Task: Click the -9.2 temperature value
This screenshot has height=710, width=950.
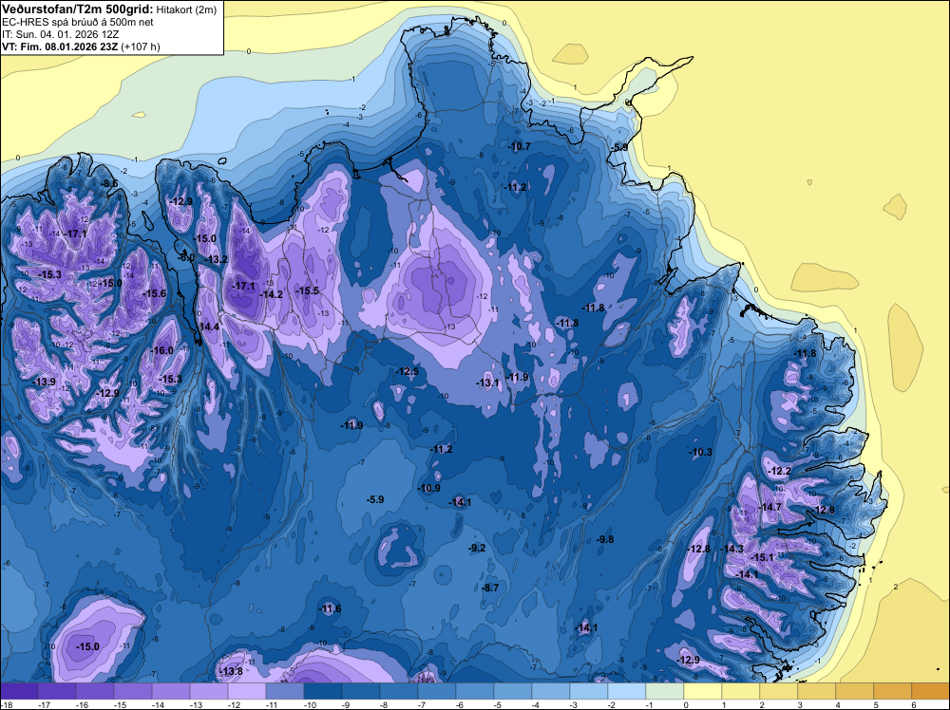Action: point(478,548)
